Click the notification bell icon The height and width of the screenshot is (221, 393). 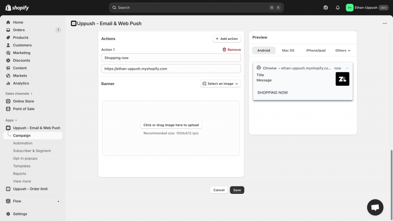click(338, 8)
